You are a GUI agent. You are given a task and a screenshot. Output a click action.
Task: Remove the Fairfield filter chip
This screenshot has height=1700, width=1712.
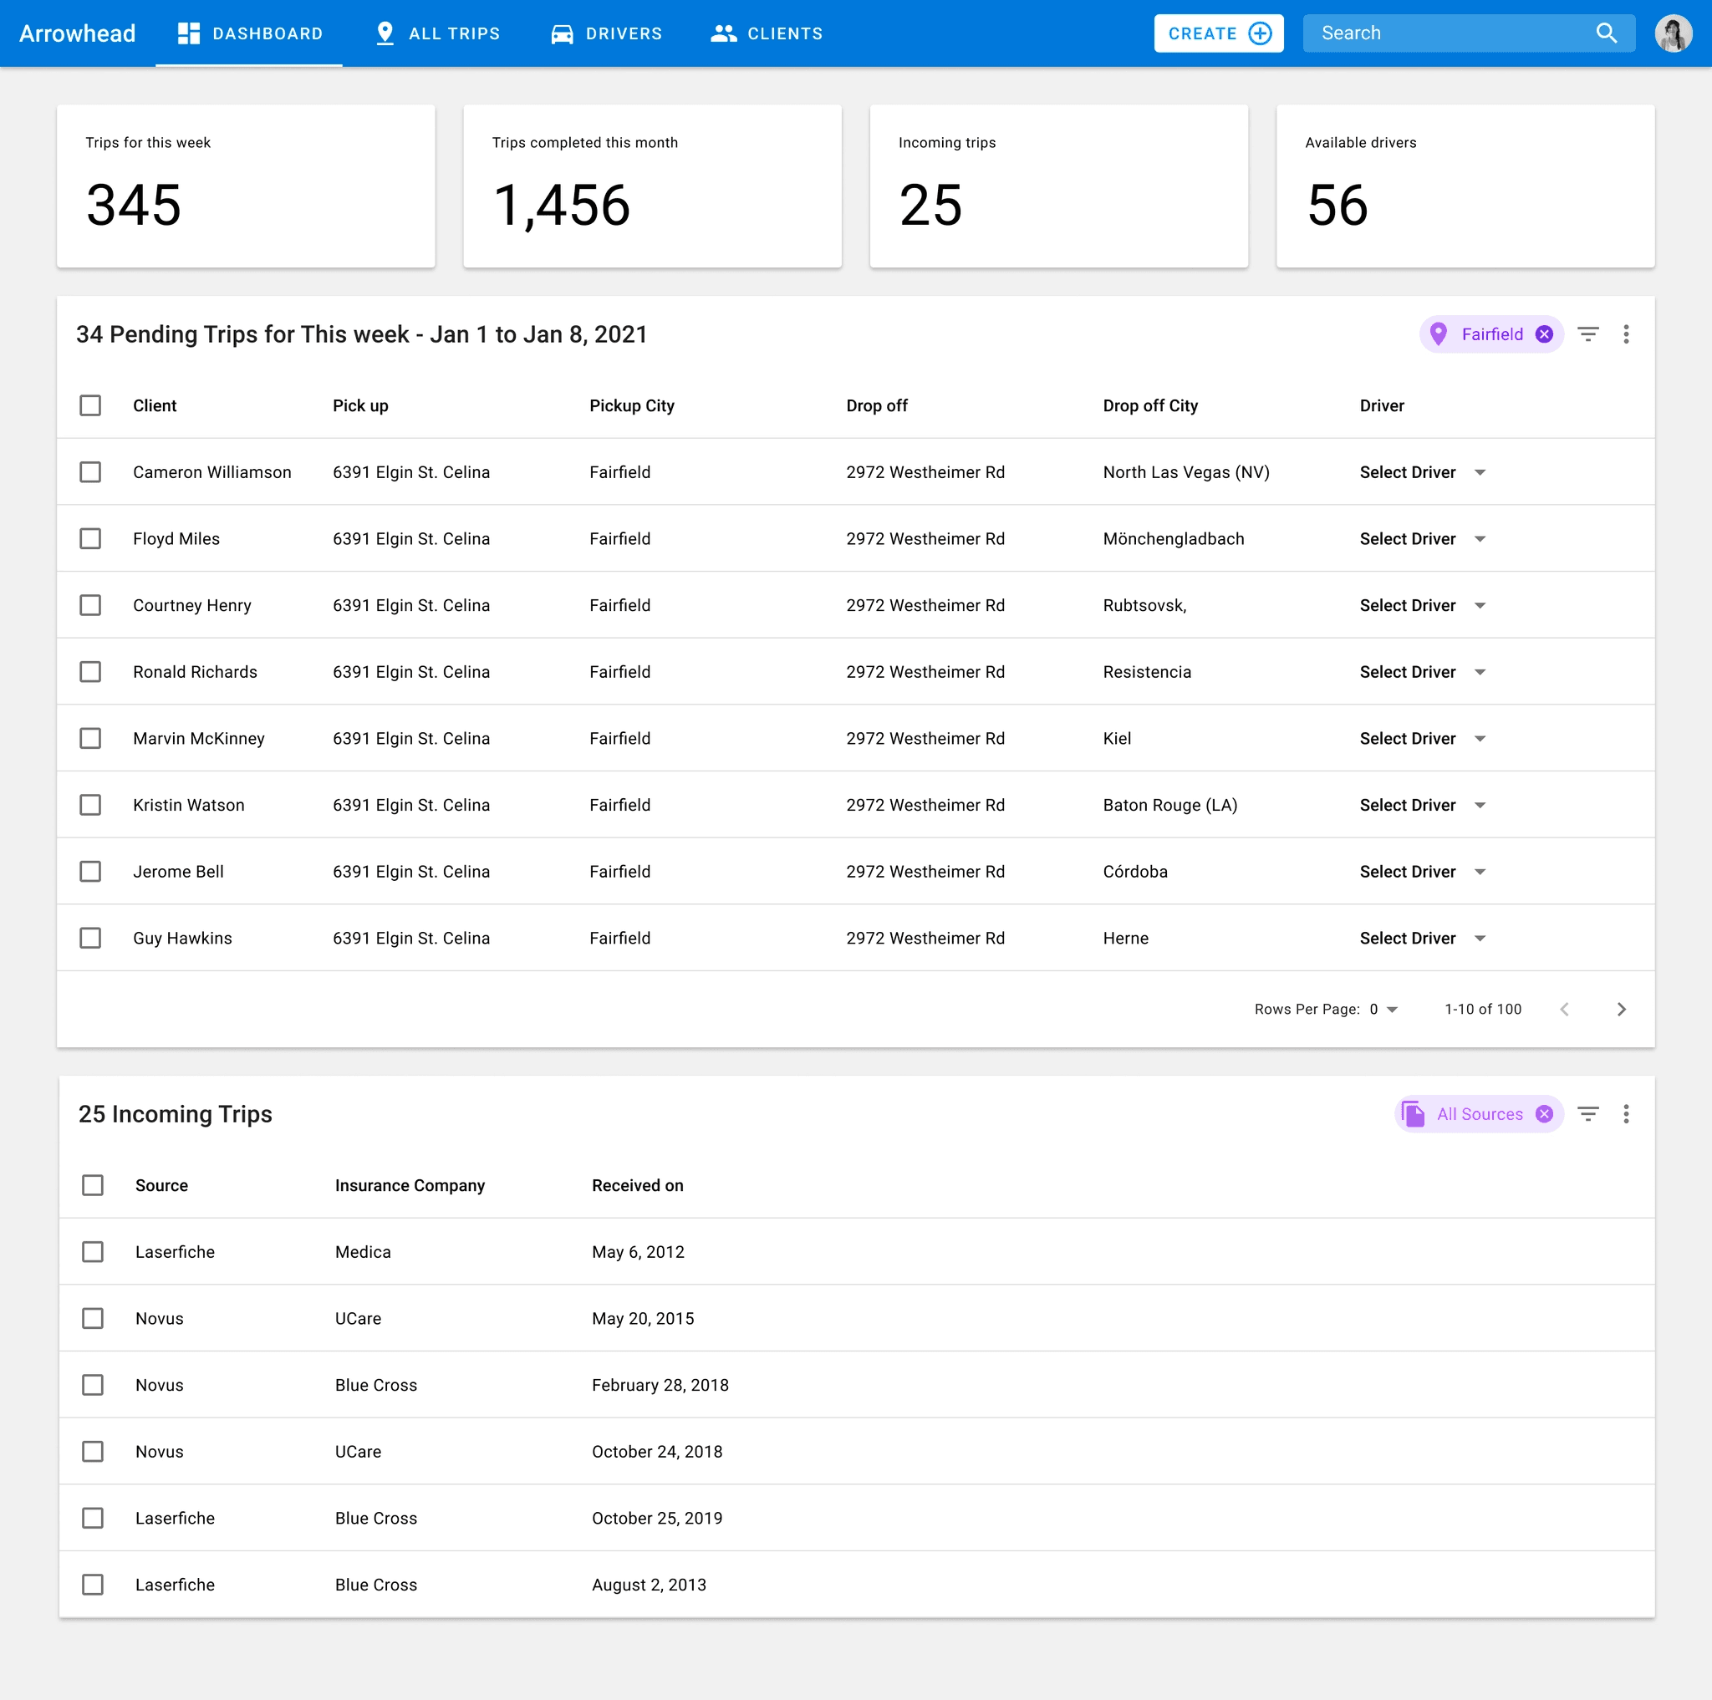click(x=1544, y=334)
